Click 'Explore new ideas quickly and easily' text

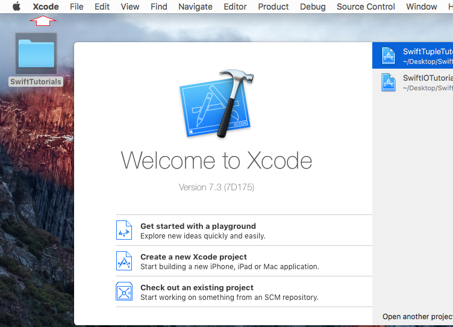click(x=203, y=236)
